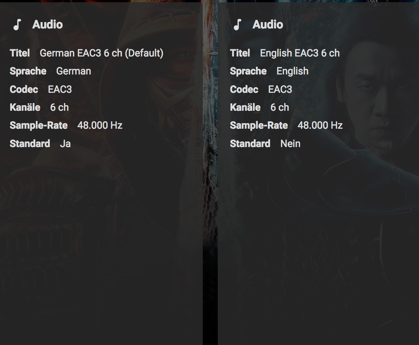Click the Kanäle value '6 ch' for English audio
Screen dimensions: 419x345
[x=279, y=107]
